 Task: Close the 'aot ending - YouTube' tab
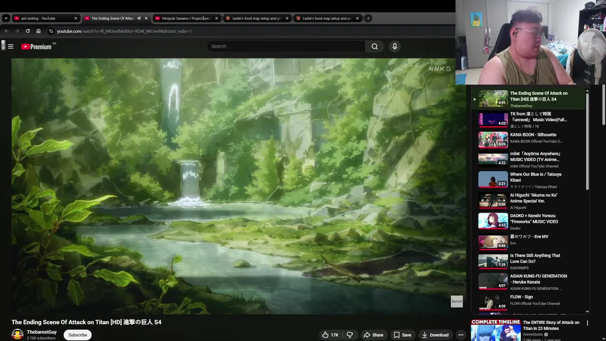point(75,18)
